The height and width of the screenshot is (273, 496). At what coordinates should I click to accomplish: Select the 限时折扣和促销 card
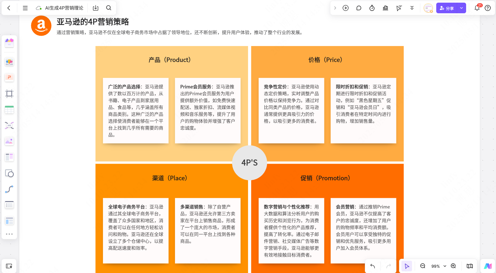point(364,111)
